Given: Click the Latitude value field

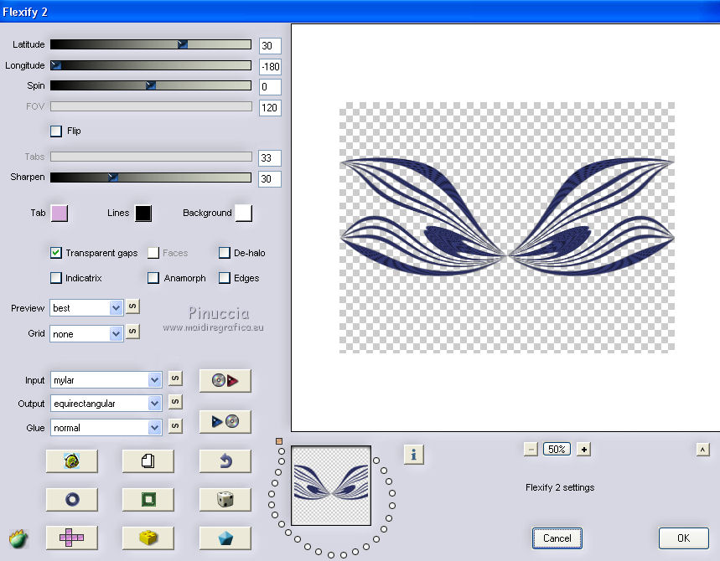Looking at the screenshot, I should click(270, 46).
